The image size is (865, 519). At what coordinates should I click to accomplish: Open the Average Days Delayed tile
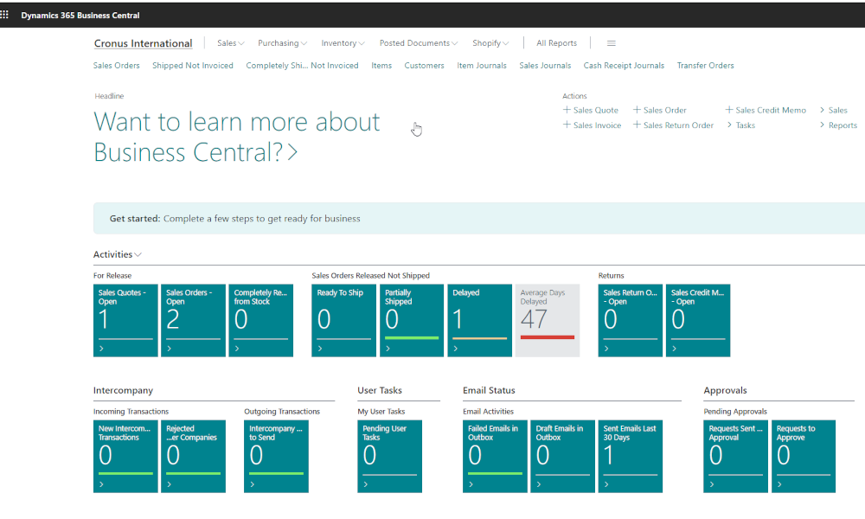coord(548,320)
